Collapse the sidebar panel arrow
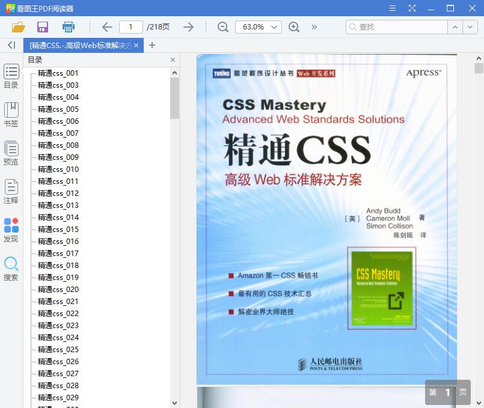The width and height of the screenshot is (484, 408). tap(11, 45)
